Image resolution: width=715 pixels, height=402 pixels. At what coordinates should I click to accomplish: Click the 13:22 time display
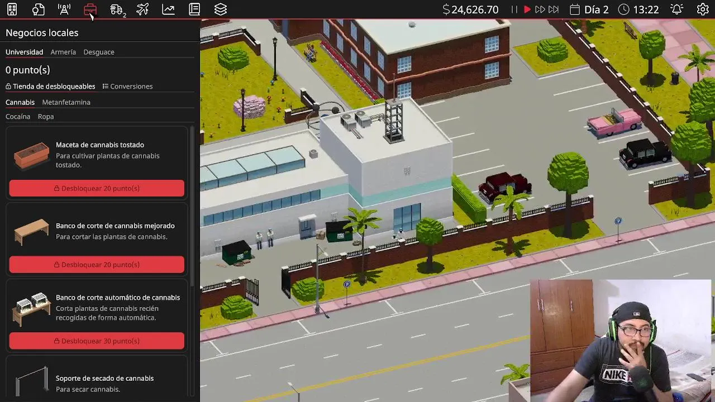[x=646, y=9]
